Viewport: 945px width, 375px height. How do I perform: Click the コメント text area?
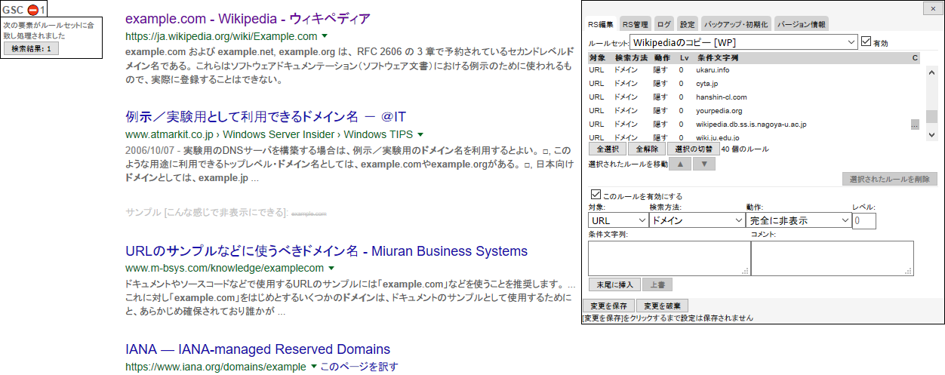[832, 258]
